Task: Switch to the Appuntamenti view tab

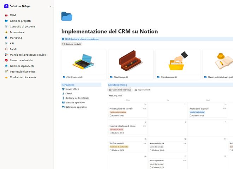Action: pyautogui.click(x=143, y=90)
